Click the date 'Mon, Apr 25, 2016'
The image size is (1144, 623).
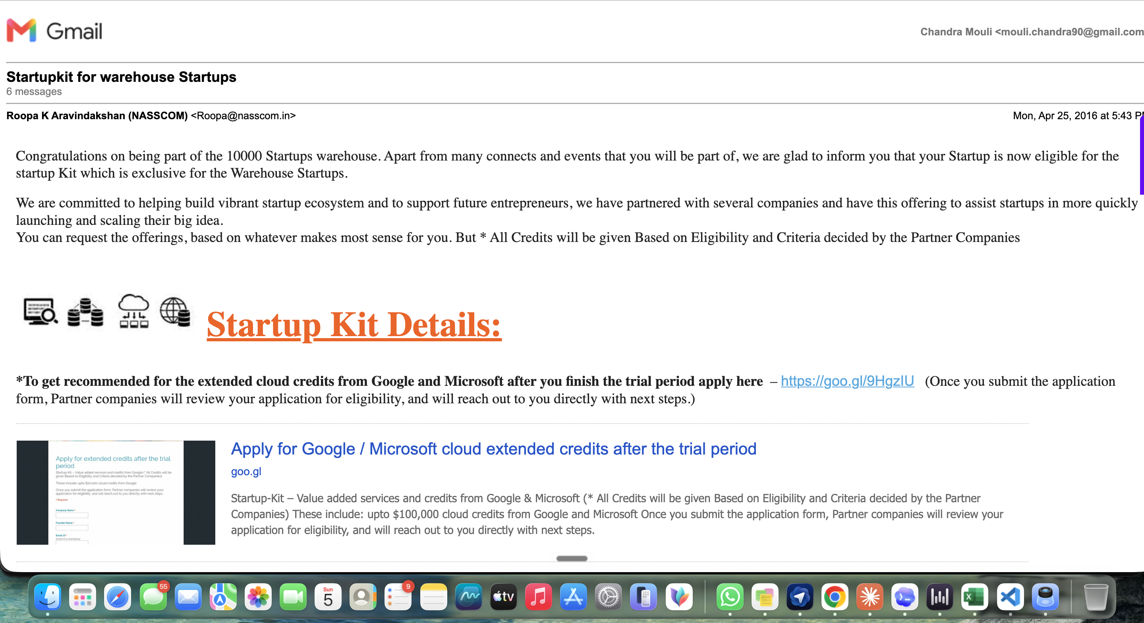[1054, 116]
